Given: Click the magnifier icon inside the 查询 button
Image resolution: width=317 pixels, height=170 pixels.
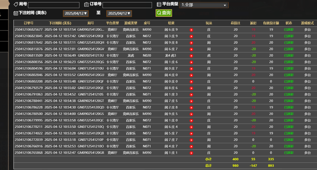Looking at the screenshot, I should [x=159, y=13].
